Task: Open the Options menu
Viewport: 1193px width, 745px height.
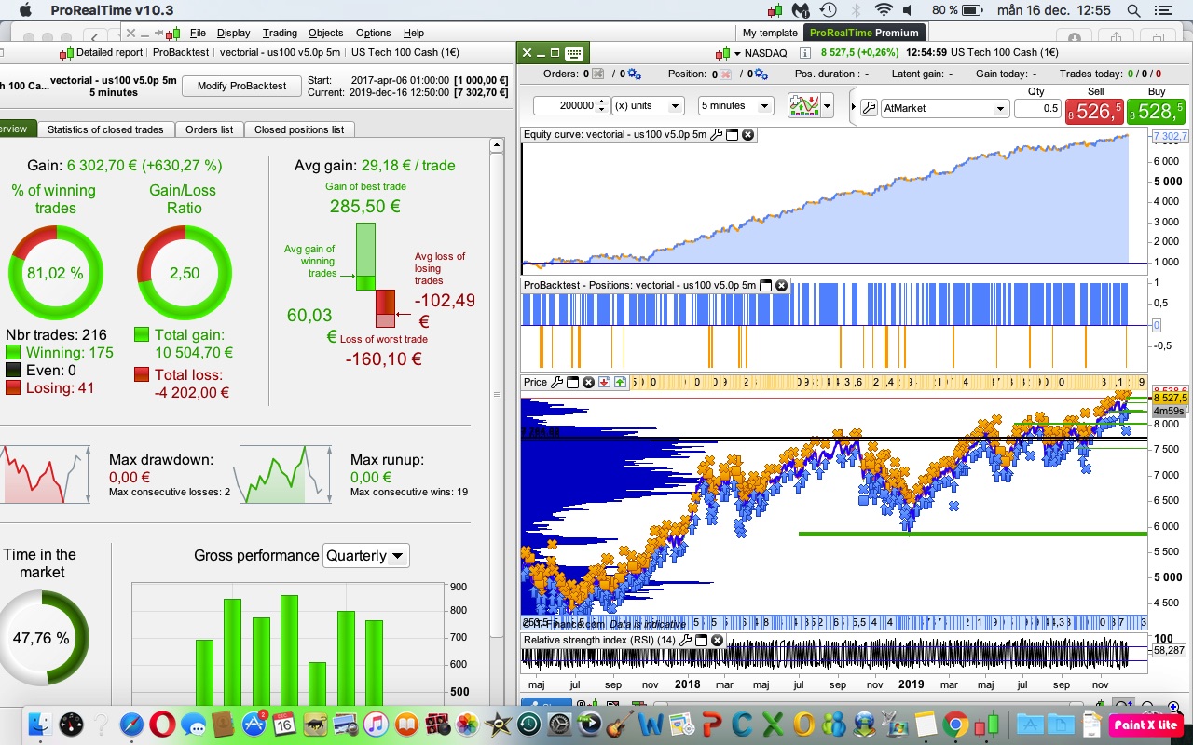Action: click(373, 33)
